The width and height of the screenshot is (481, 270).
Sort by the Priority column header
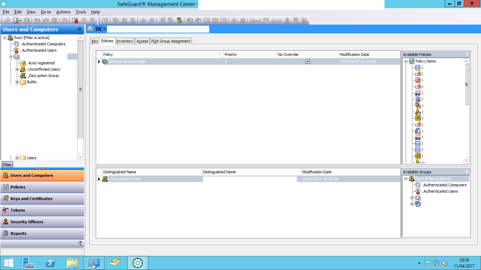click(x=250, y=54)
